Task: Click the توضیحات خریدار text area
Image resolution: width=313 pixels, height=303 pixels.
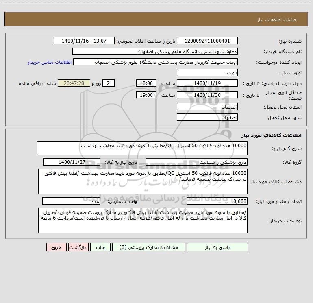Action: [x=143, y=220]
